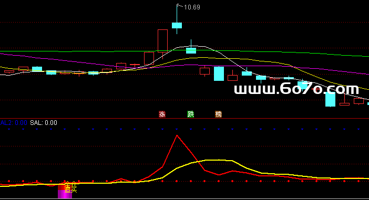
Task: Click the green 跌 icon
Action: pos(190,114)
